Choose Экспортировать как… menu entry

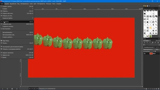(17, 35)
